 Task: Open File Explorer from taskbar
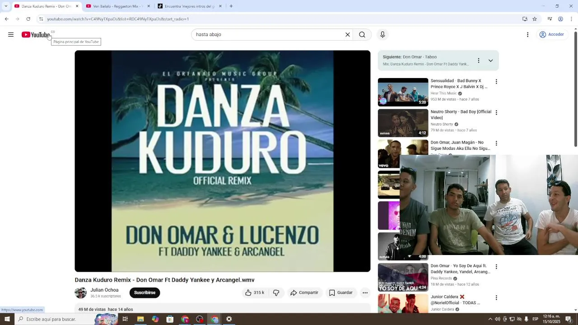[x=140, y=319]
